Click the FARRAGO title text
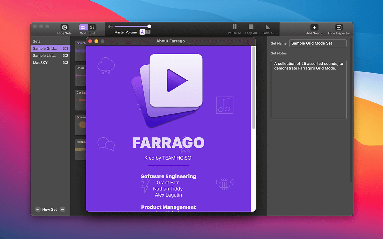 pos(168,143)
